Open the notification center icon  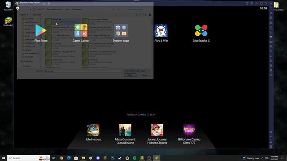[282, 158]
